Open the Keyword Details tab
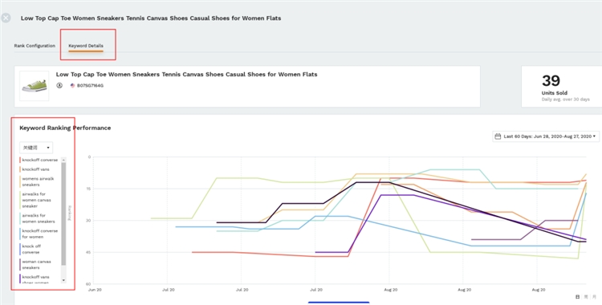The width and height of the screenshot is (602, 305). click(86, 46)
